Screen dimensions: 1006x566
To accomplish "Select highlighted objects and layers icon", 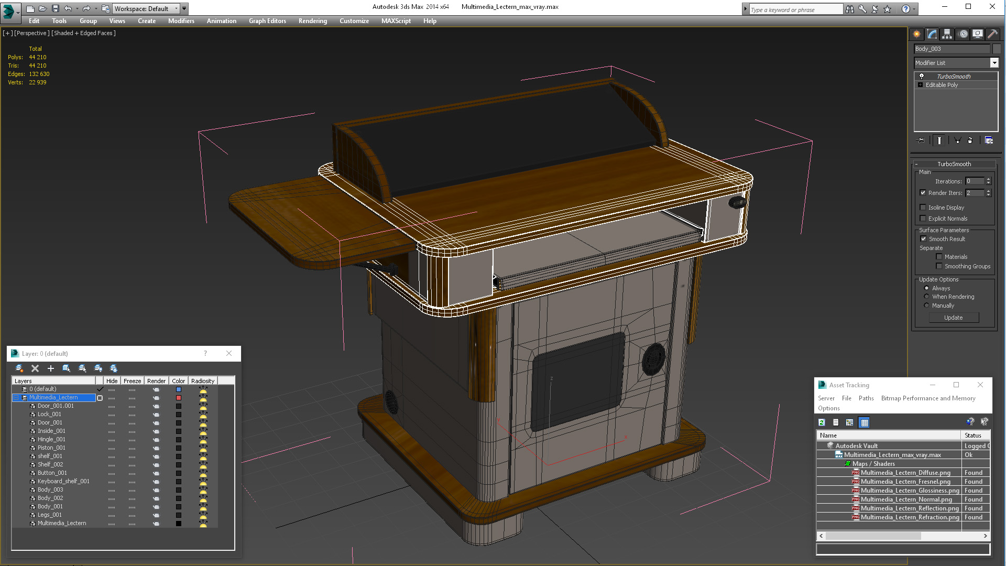I will coord(67,368).
